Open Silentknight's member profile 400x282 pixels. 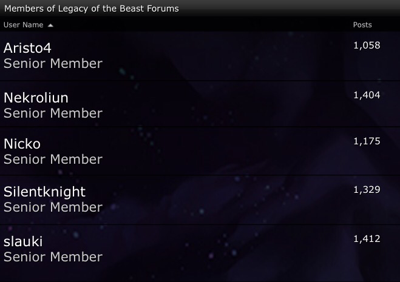pos(44,192)
